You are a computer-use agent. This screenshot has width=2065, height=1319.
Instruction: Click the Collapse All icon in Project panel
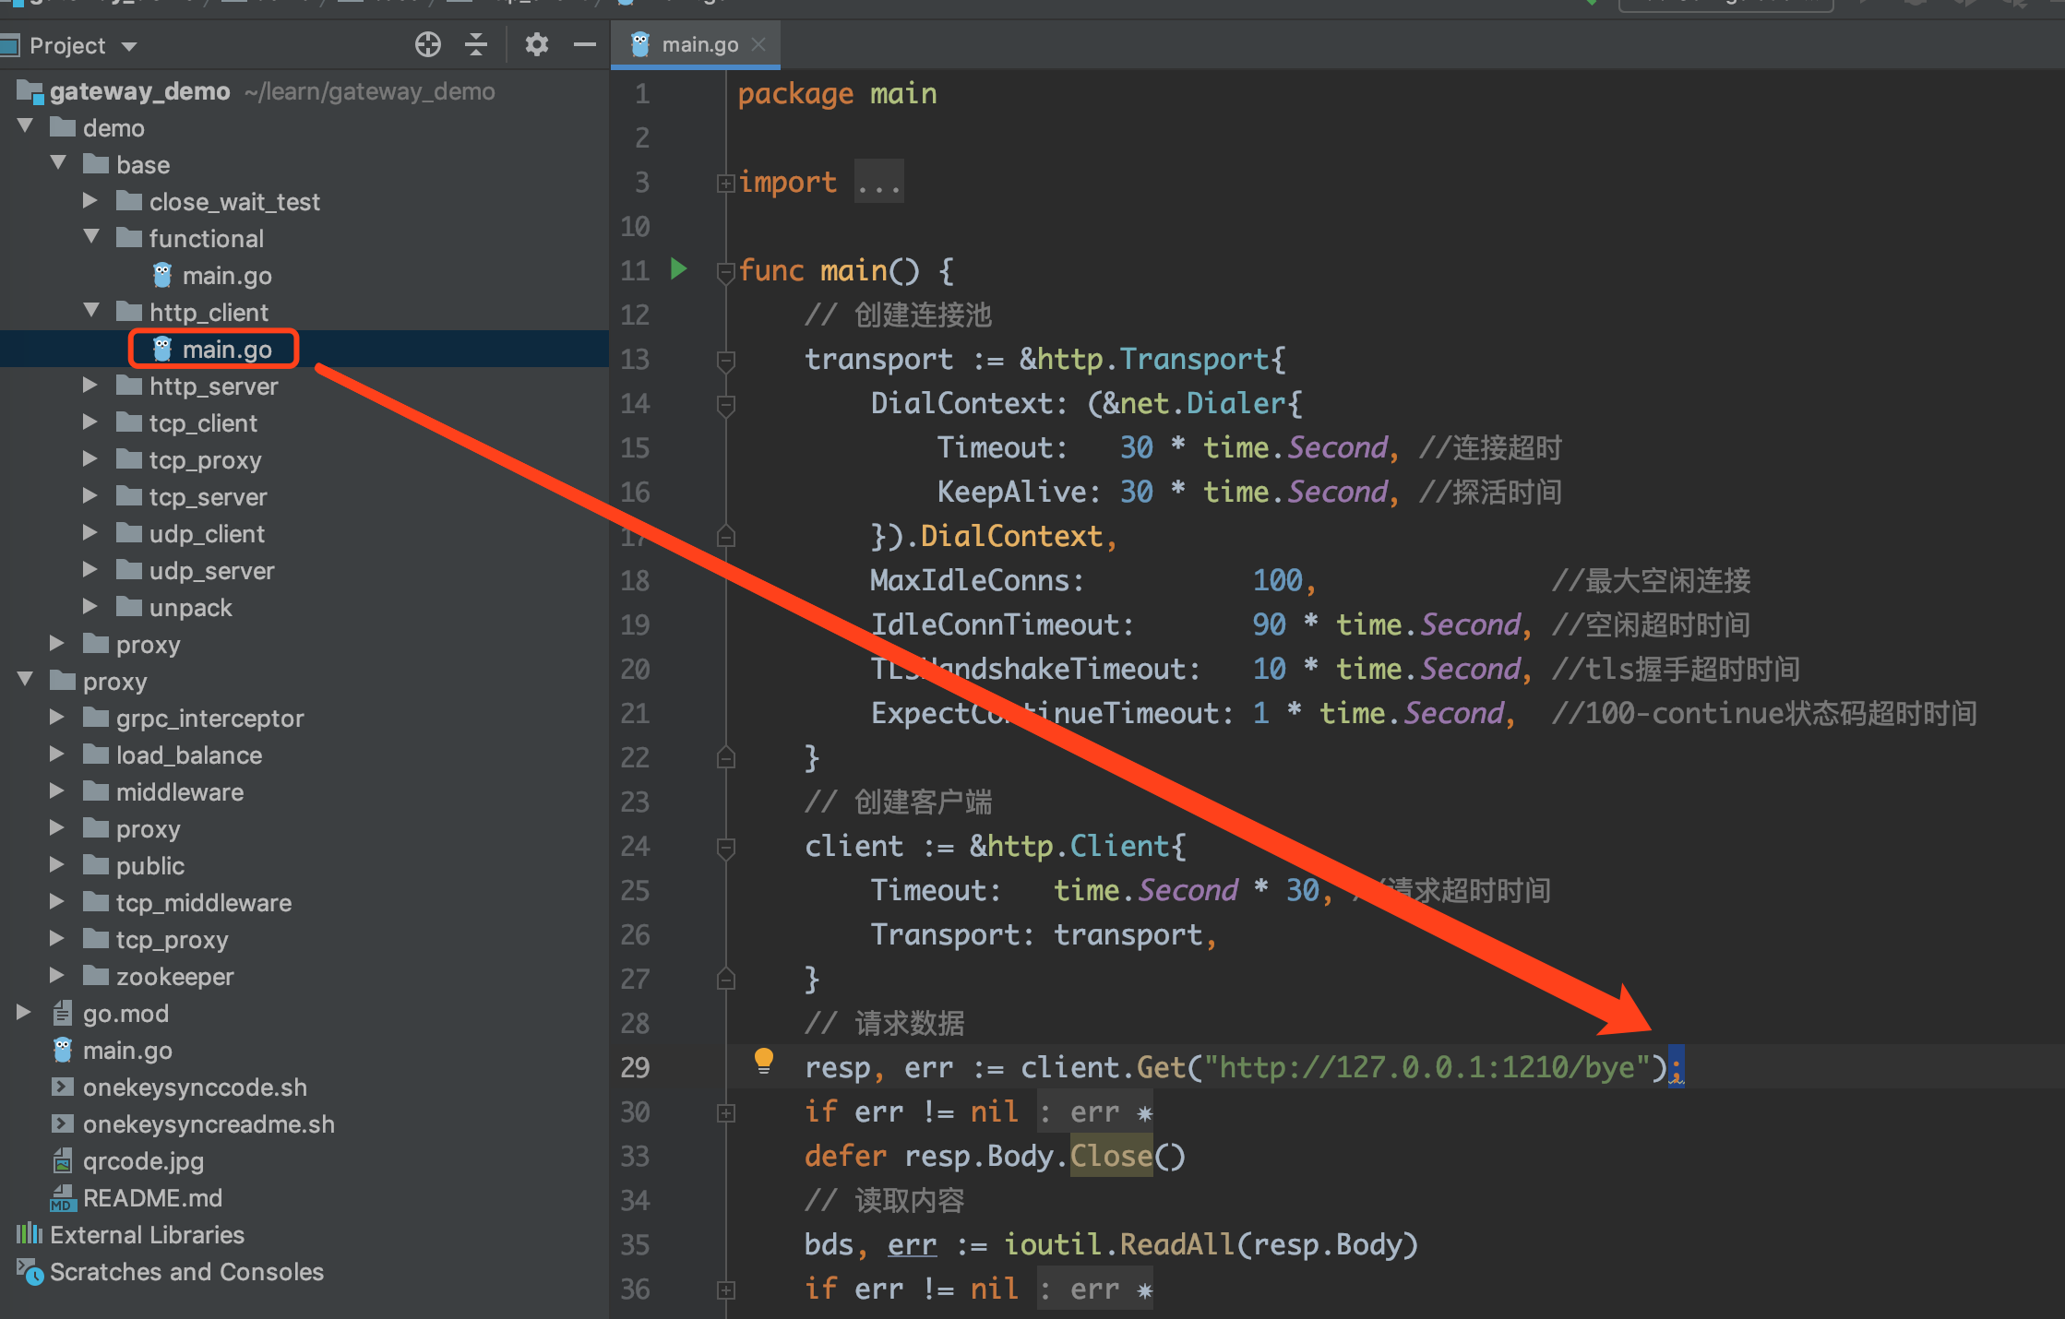pyautogui.click(x=476, y=44)
